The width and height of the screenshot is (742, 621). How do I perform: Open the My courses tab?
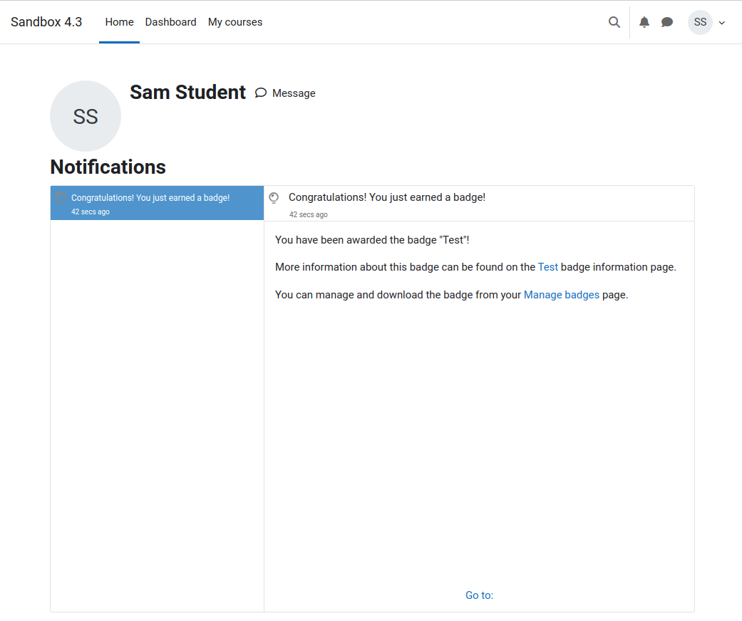coord(235,22)
